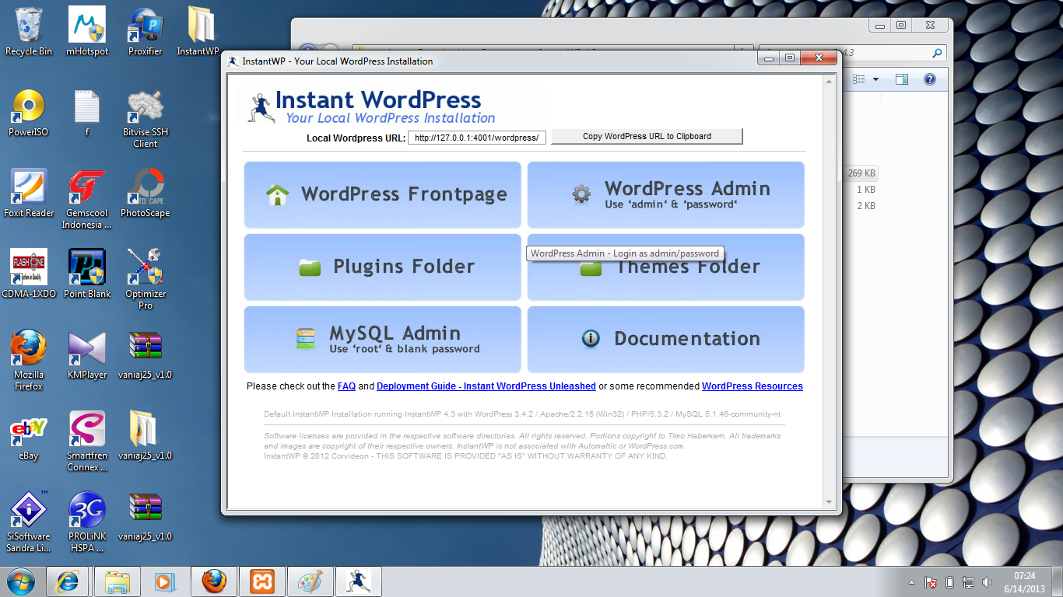Open network icon in system tray
Screen dimensions: 1063x597
pyautogui.click(x=968, y=582)
